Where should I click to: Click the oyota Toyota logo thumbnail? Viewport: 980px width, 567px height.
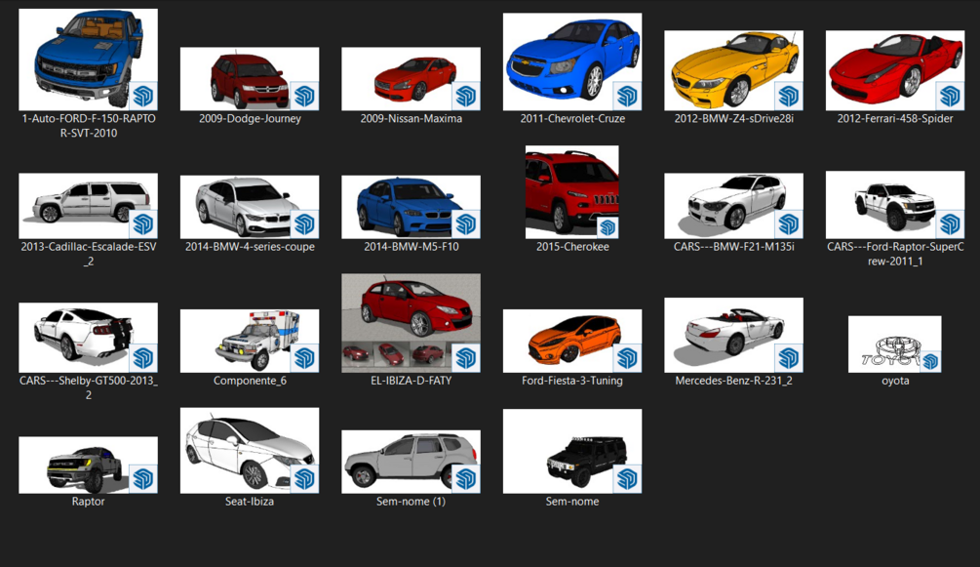[895, 344]
